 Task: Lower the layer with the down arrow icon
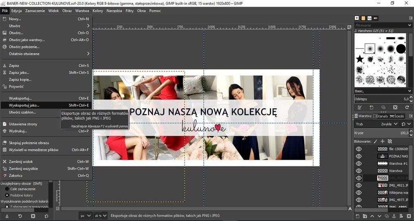pos(380,216)
